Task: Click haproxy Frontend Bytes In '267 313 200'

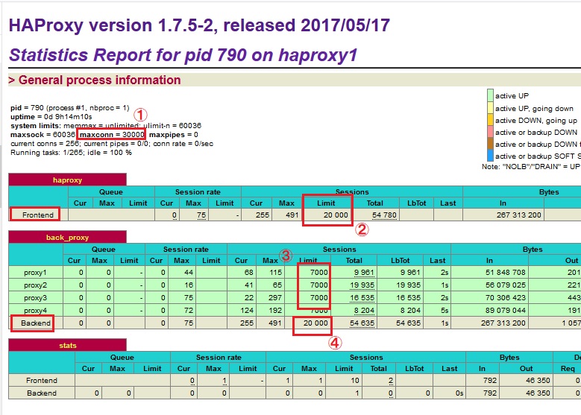Action: pyautogui.click(x=519, y=215)
